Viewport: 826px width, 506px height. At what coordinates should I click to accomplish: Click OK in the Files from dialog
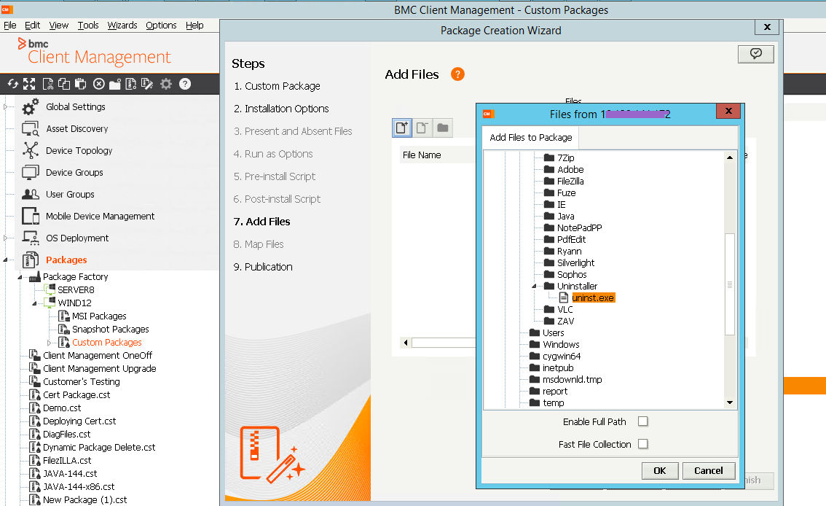click(659, 471)
